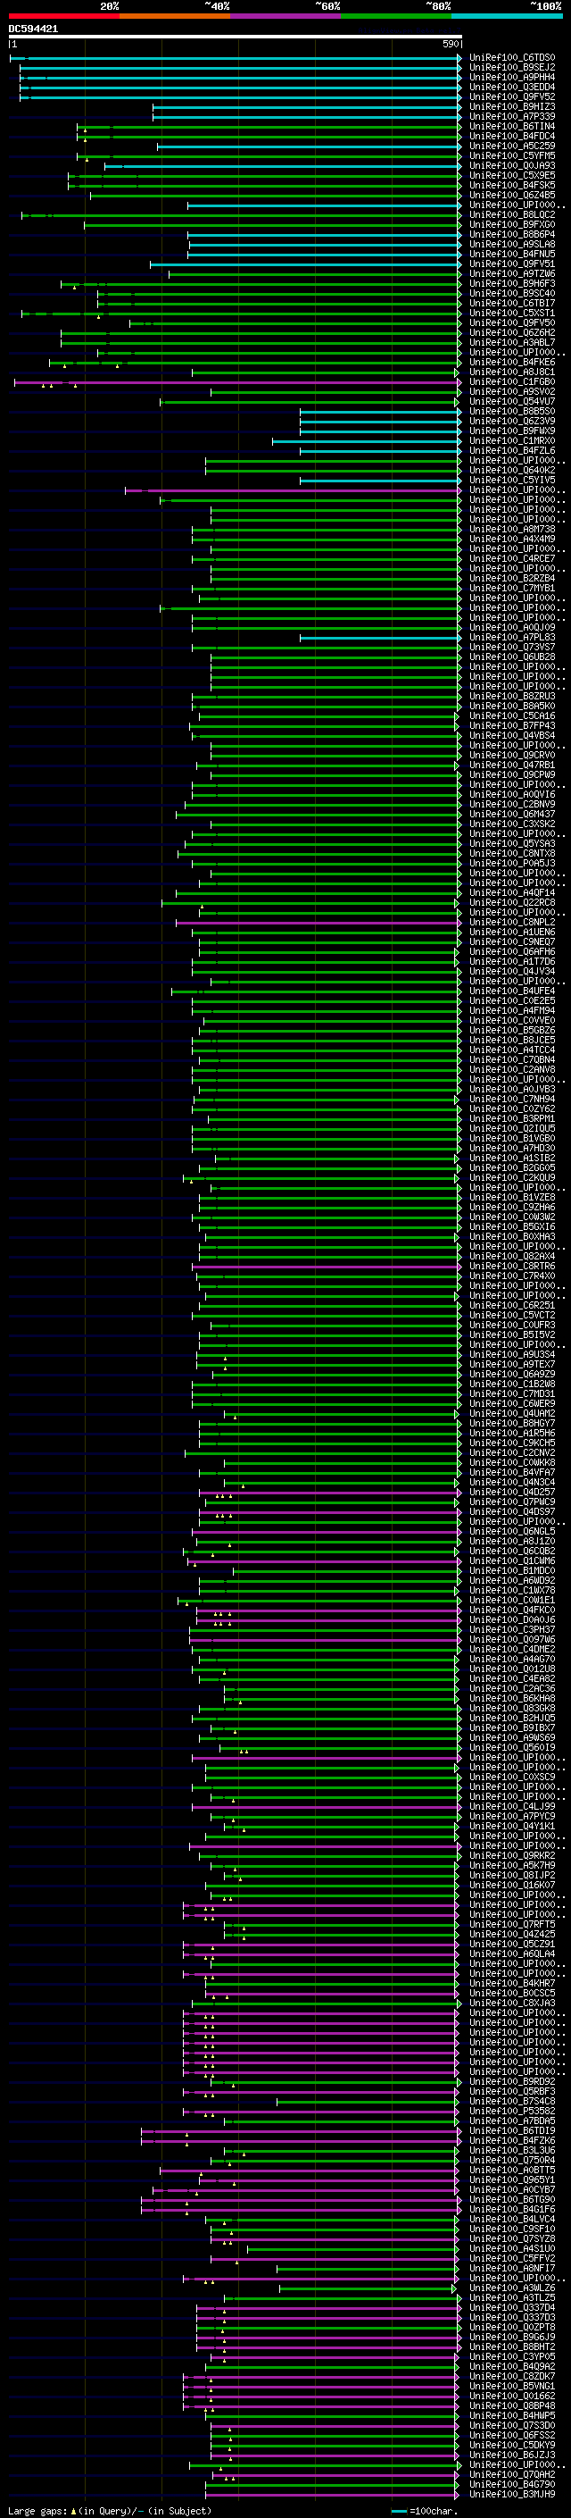The height and width of the screenshot is (2518, 571).
Task: Select hit UniRef100_B9SEJ2
Action: pyautogui.click(x=511, y=68)
